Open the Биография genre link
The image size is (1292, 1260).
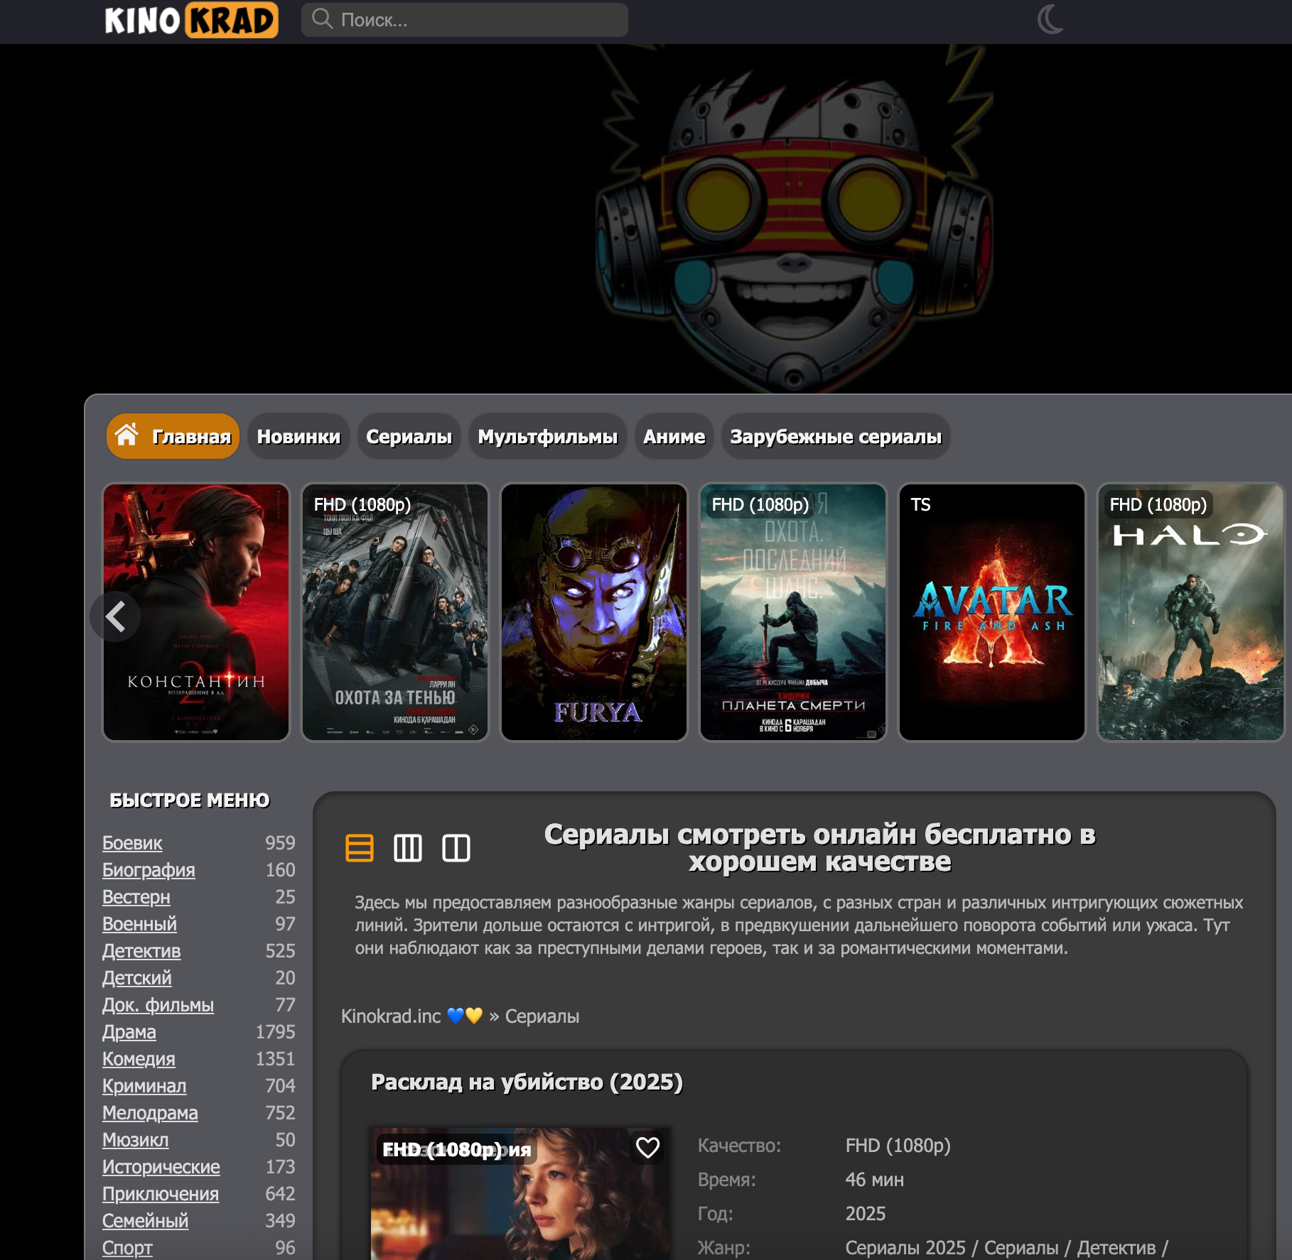149,869
